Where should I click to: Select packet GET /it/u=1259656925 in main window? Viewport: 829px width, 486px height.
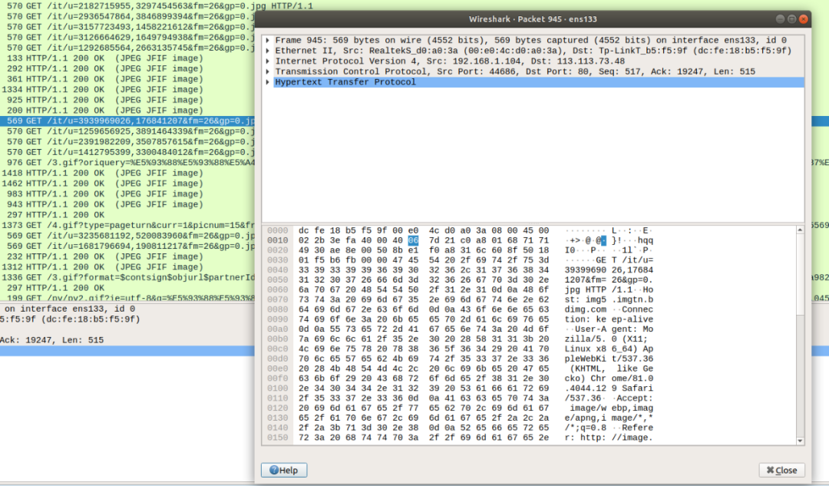pyautogui.click(x=127, y=131)
